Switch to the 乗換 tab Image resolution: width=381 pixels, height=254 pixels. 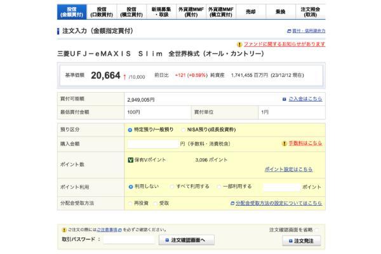coord(281,12)
